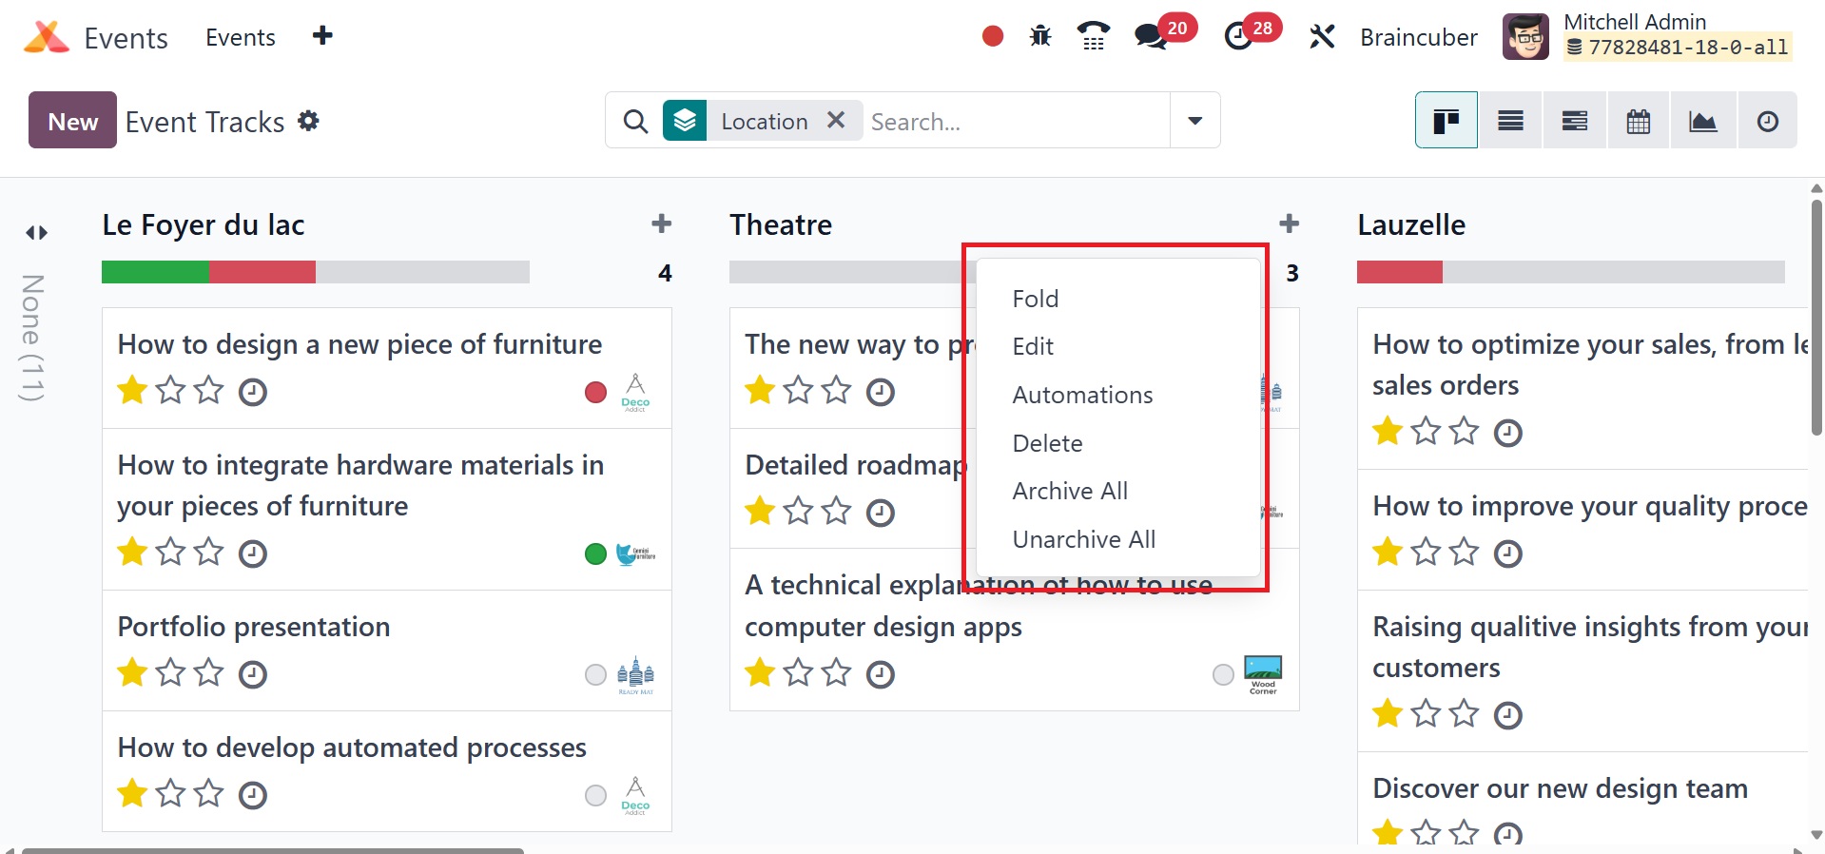The width and height of the screenshot is (1825, 854).
Task: Click the debug bug icon
Action: coord(1040,37)
